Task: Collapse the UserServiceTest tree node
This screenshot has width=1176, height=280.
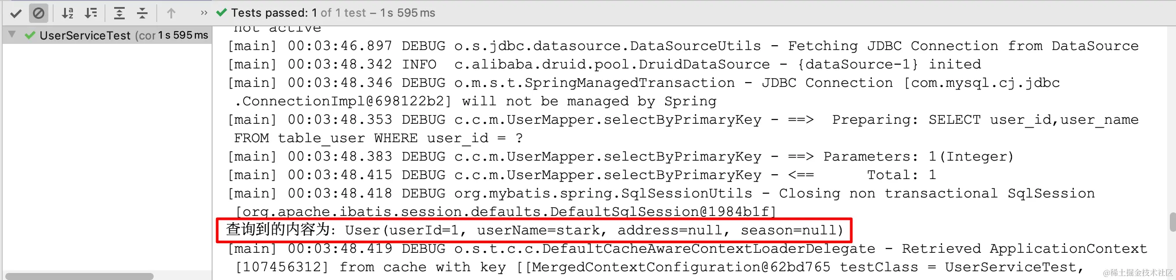Action: 12,35
